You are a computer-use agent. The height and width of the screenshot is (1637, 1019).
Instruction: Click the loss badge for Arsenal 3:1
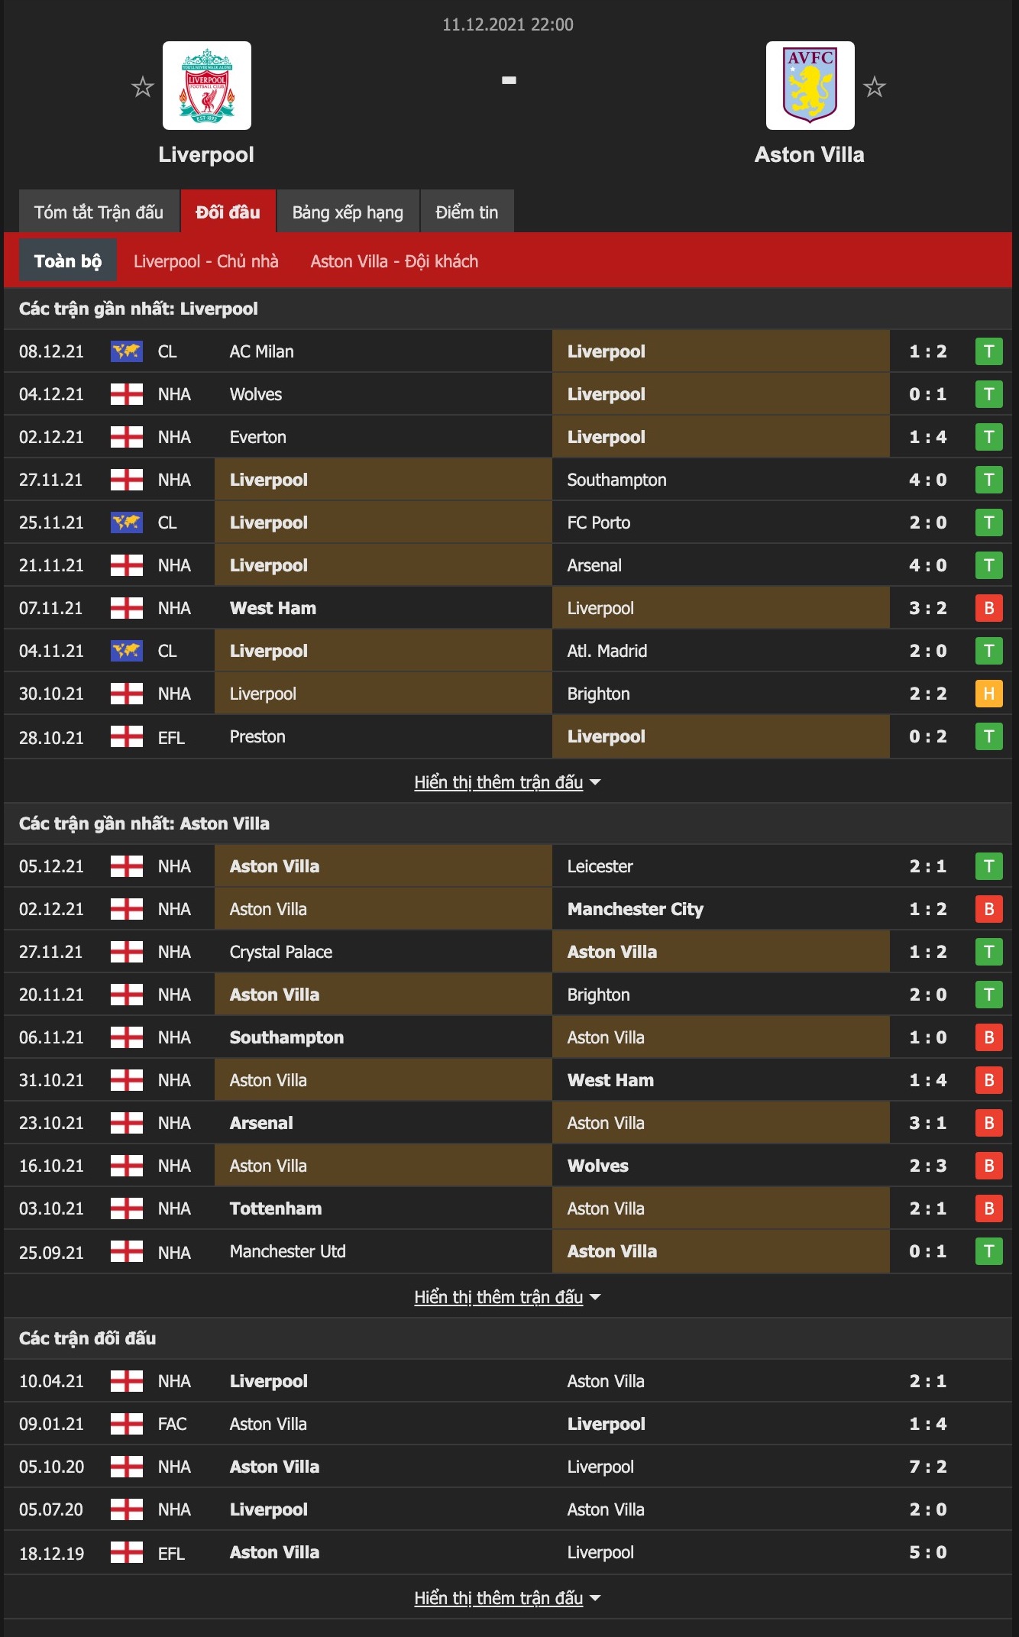click(988, 1123)
